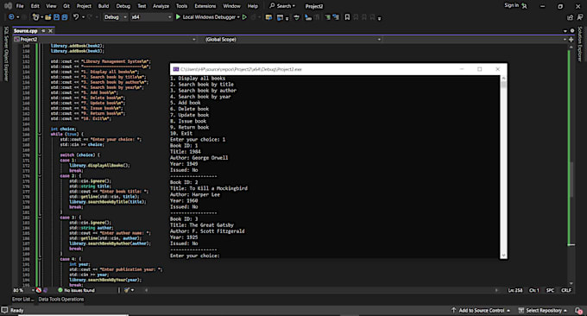Click the error indicator icon near zoom level

[39, 290]
